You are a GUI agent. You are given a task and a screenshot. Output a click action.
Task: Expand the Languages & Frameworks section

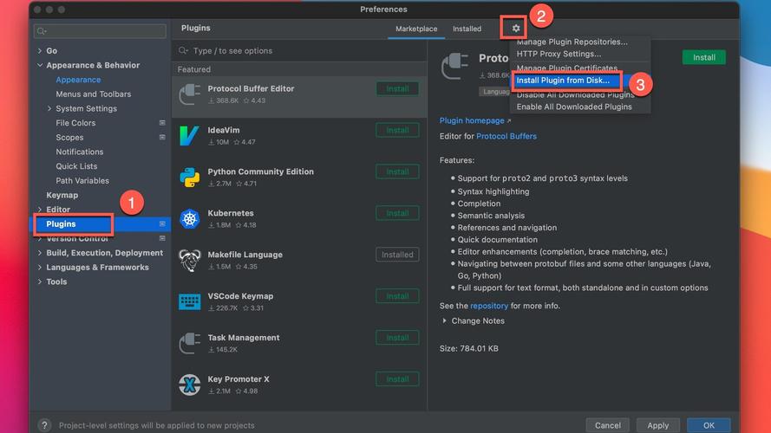(40, 267)
